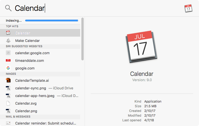Select the Make Calendar result

40,40
